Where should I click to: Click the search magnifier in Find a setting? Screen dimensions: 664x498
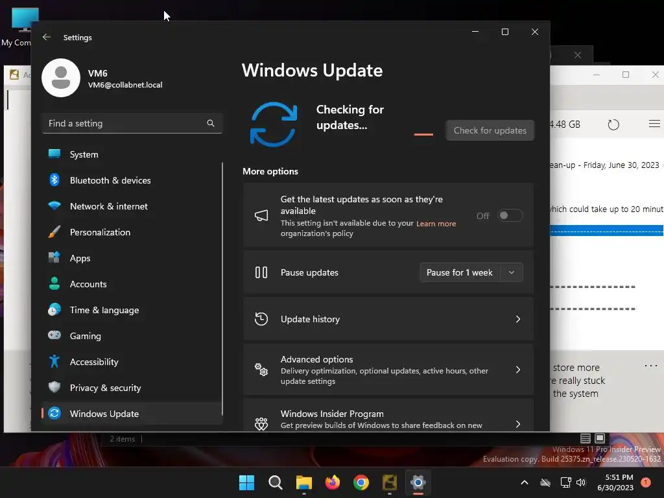(211, 123)
